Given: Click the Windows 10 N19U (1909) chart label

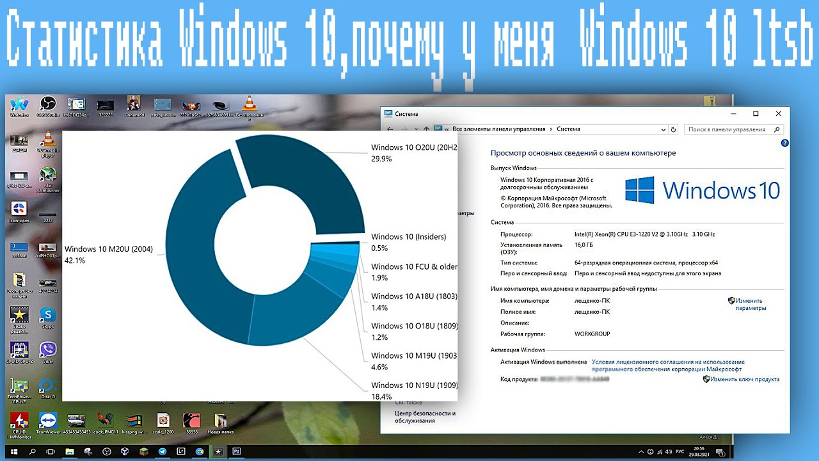Looking at the screenshot, I should (414, 391).
